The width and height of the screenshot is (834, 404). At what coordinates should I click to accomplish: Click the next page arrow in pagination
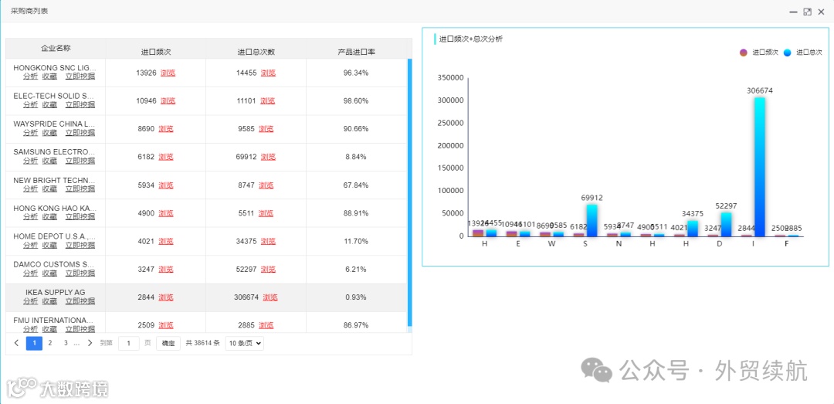(90, 343)
